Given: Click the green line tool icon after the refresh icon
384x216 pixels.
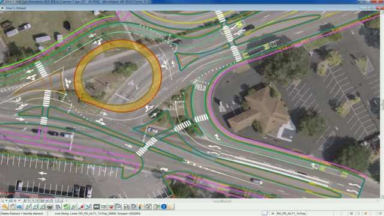Looking at the screenshot, I should (x=73, y=206).
